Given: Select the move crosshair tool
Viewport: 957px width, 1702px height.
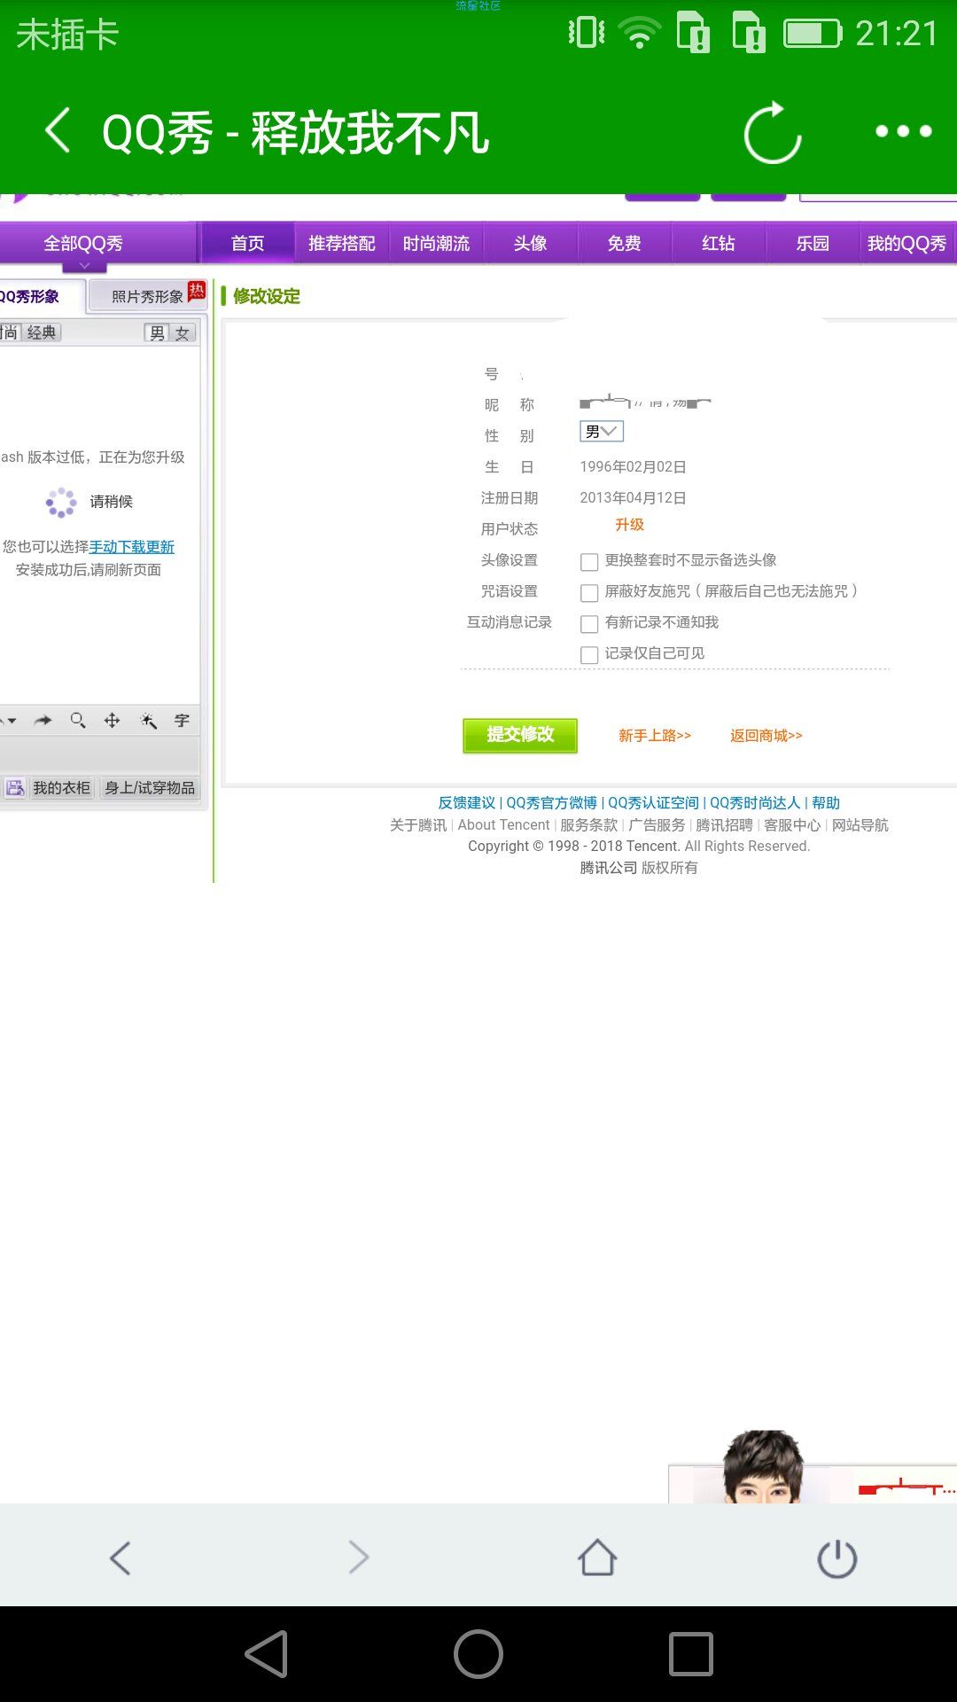Looking at the screenshot, I should click(113, 721).
